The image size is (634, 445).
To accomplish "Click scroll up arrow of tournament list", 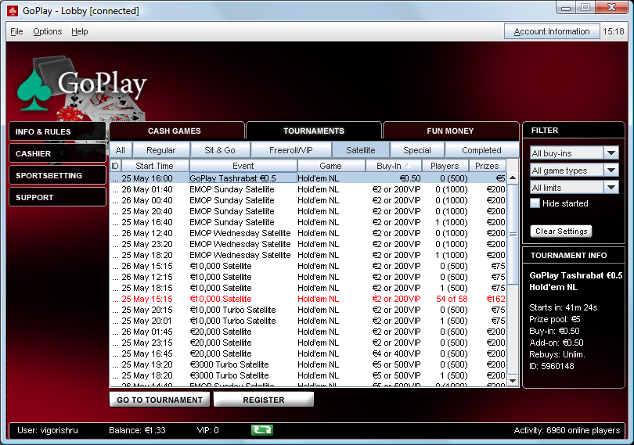I will (x=513, y=178).
